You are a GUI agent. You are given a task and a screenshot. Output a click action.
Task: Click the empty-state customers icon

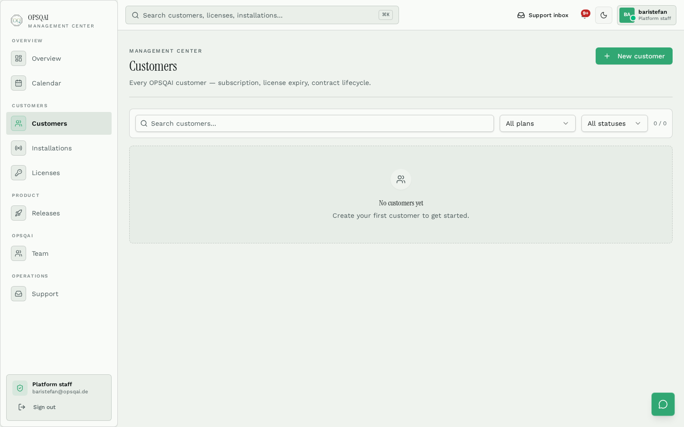[401, 179]
